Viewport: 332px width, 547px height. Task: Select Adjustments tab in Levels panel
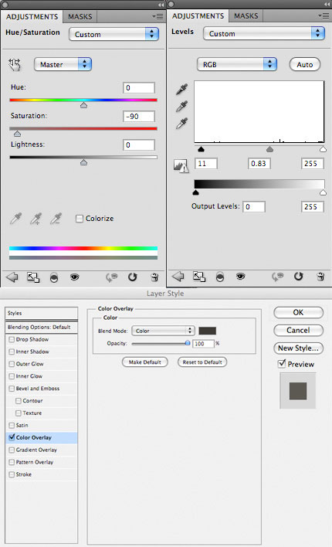(198, 16)
